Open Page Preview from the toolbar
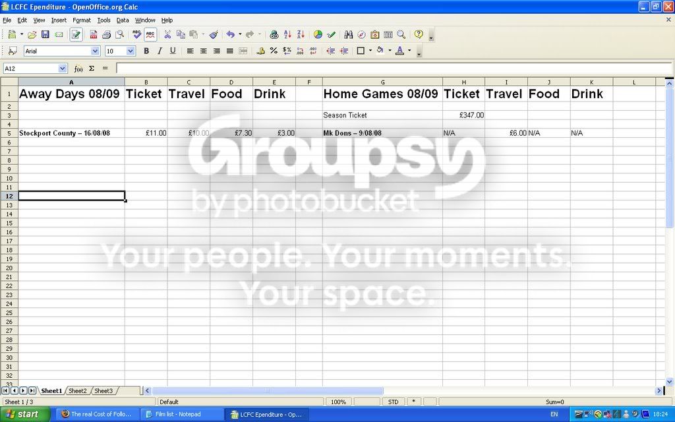The width and height of the screenshot is (675, 422). [x=120, y=34]
